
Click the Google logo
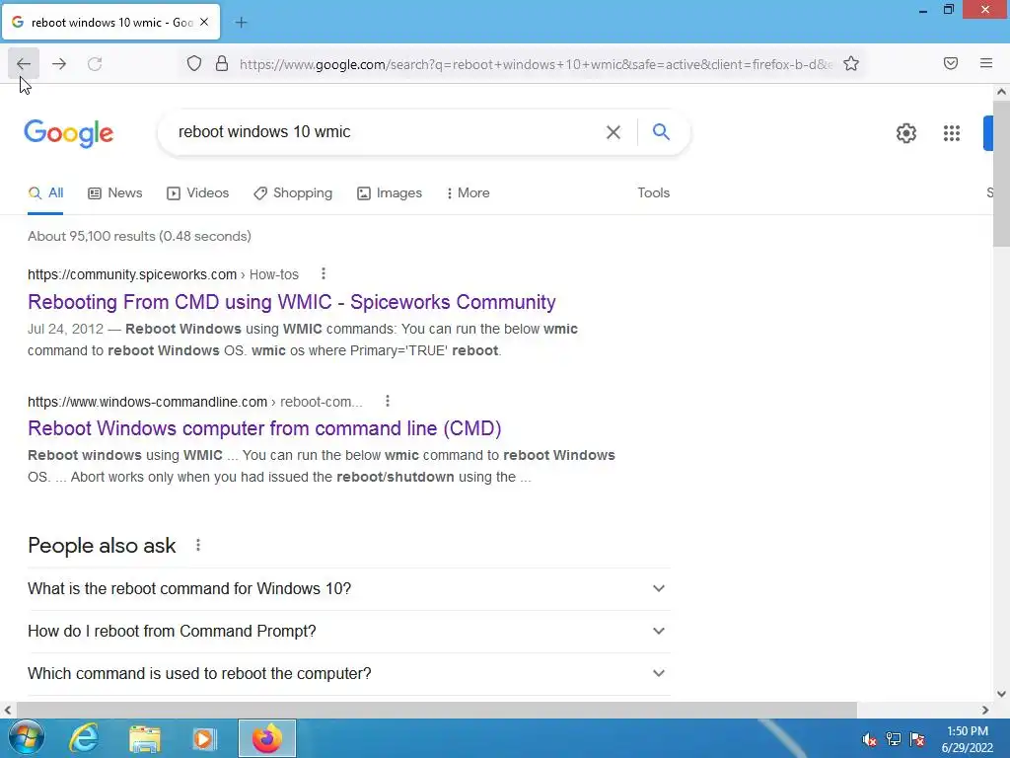[69, 133]
